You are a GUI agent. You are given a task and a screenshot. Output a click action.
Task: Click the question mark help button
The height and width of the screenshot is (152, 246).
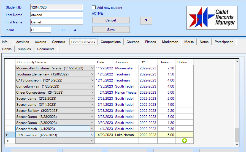pos(146,21)
